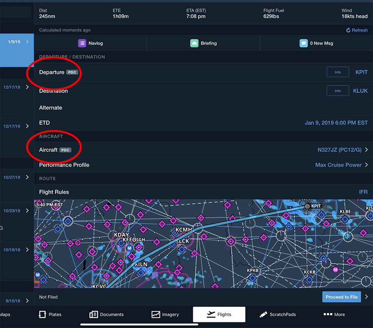The image size is (373, 328).
Task: Open the Navlog list icon
Action: 82,43
